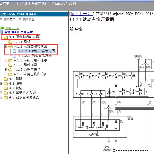
Task: Click the 前车窗 section heading
Action: pos(76,30)
